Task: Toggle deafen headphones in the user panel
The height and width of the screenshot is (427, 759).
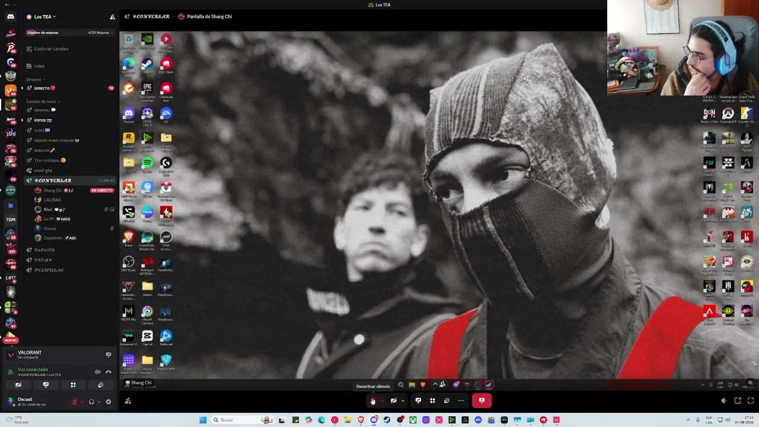Action: coord(91,401)
